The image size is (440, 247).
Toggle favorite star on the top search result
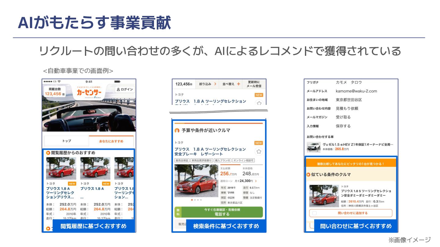(x=259, y=103)
